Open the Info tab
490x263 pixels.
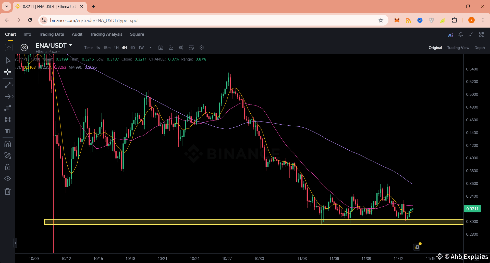pos(27,34)
